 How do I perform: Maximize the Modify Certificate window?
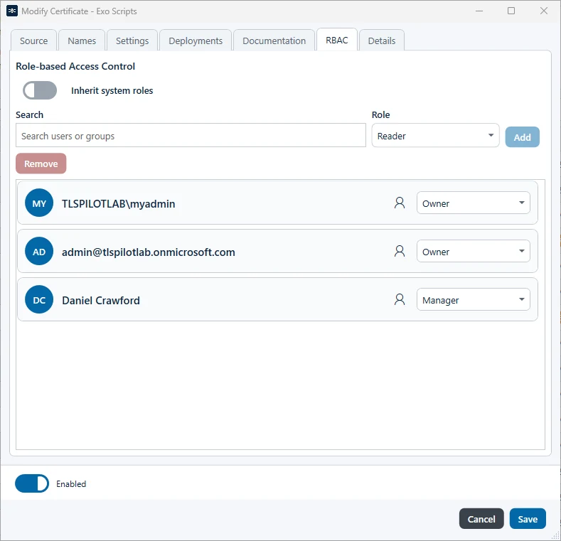pyautogui.click(x=511, y=11)
